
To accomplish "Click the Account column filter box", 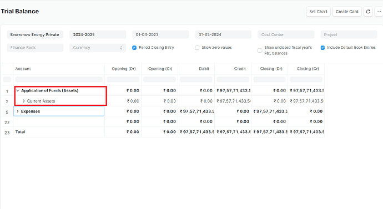I will point(59,79).
